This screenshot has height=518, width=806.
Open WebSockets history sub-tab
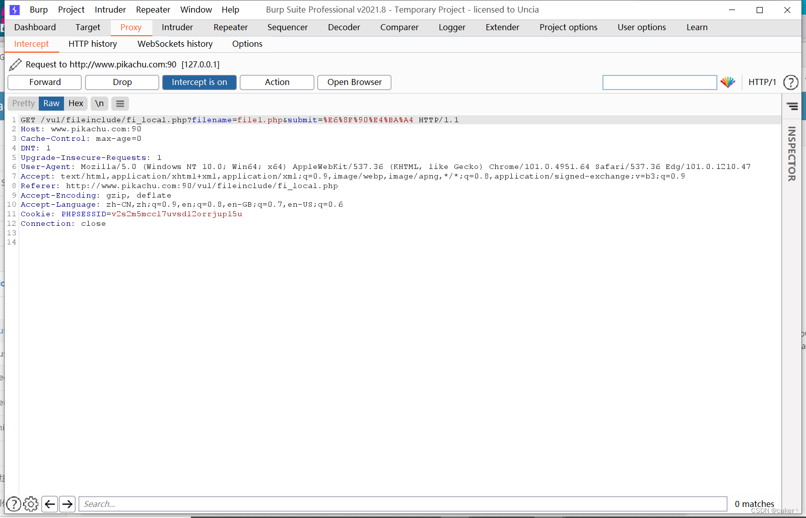(175, 44)
